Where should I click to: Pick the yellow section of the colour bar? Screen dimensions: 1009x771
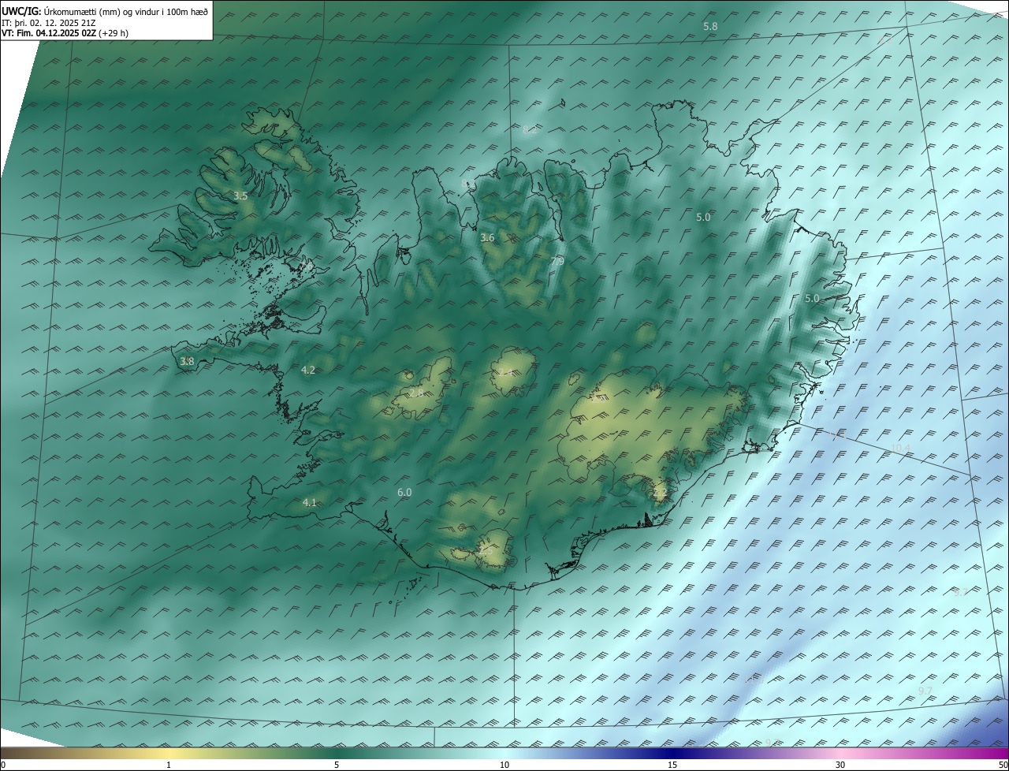point(169,753)
